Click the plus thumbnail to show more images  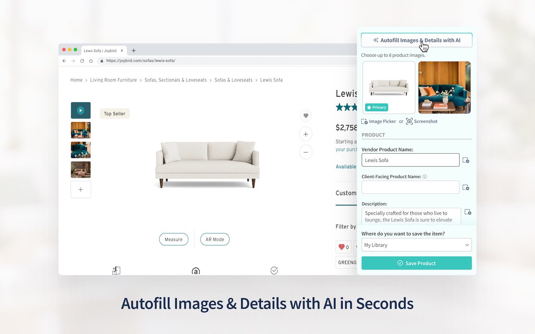(x=81, y=190)
